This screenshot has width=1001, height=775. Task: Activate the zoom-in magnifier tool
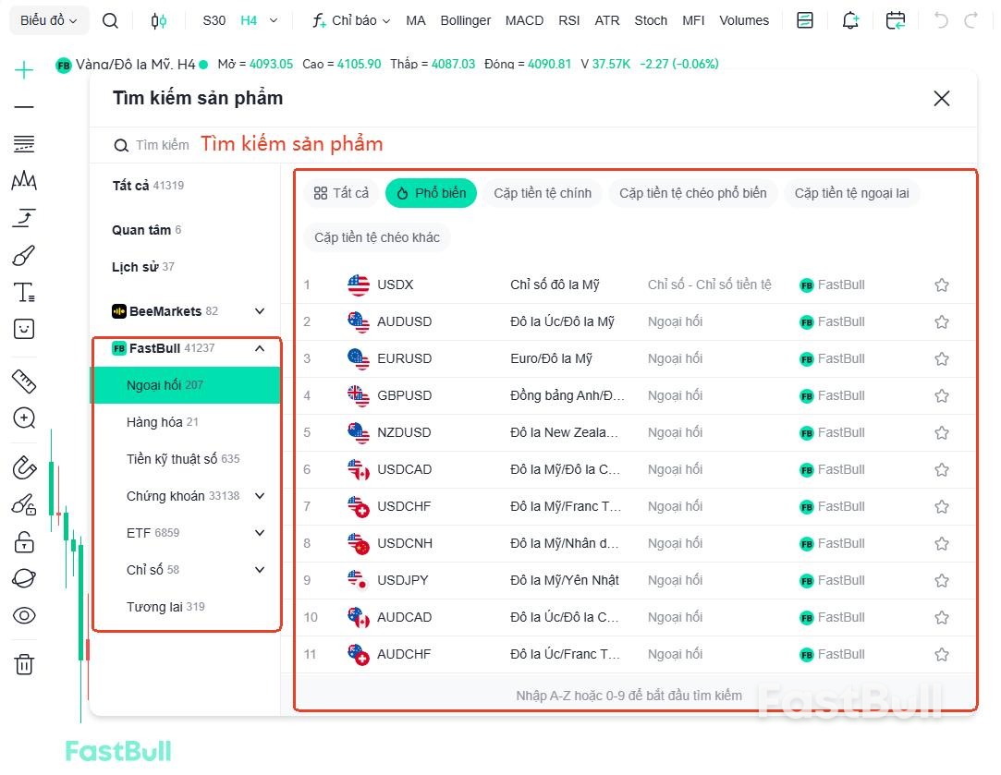pyautogui.click(x=24, y=418)
